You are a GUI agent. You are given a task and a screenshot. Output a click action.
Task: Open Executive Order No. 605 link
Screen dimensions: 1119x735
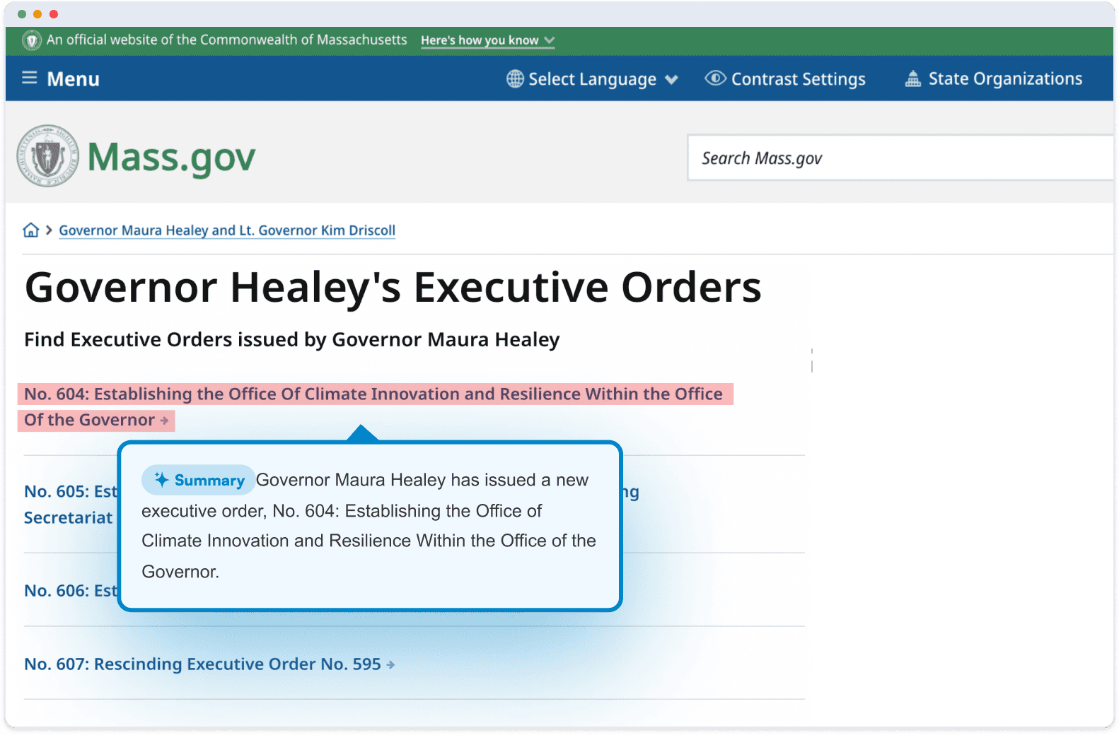pos(70,505)
